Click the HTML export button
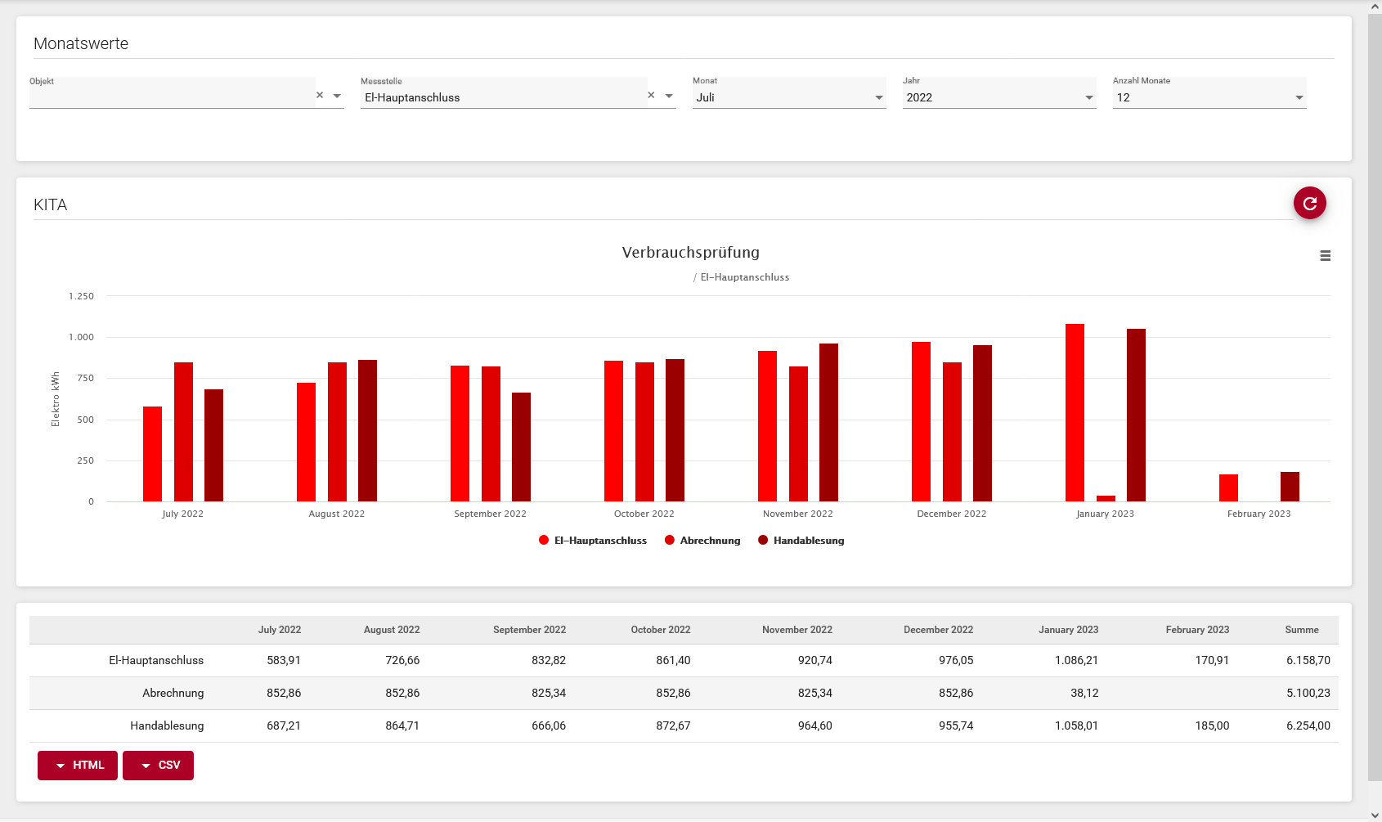The image size is (1382, 822). point(78,766)
